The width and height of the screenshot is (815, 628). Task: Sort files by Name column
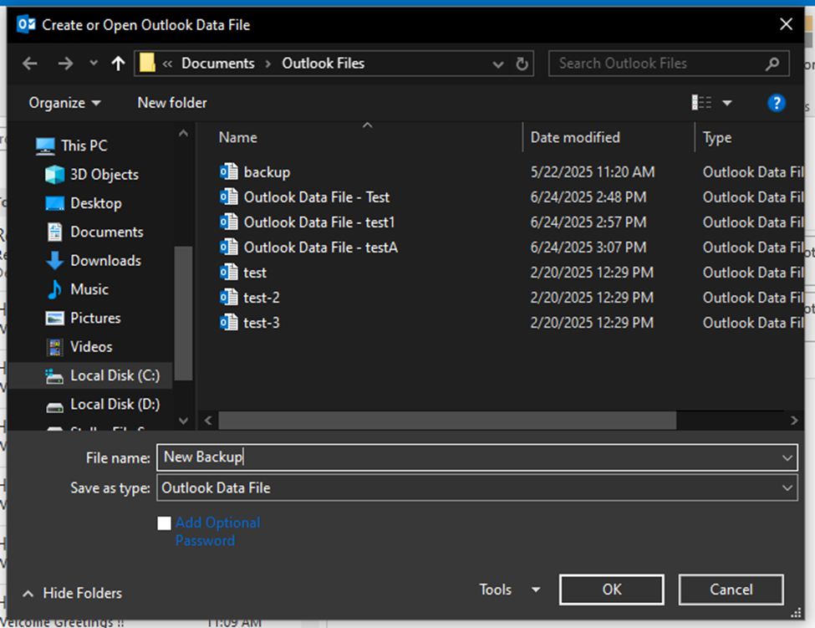tap(238, 137)
